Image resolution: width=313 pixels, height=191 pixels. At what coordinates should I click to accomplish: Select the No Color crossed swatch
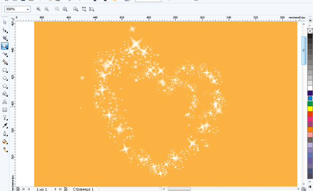(x=310, y=31)
